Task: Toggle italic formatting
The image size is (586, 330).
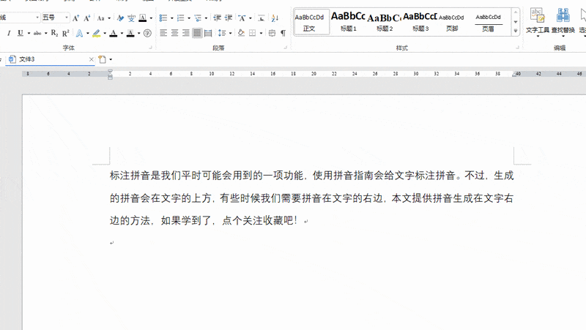Action: coord(9,33)
